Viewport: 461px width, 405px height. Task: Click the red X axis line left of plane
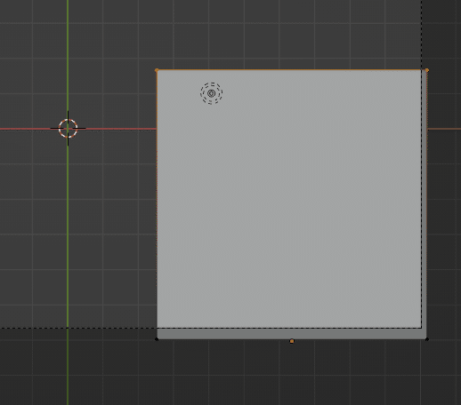click(x=113, y=129)
